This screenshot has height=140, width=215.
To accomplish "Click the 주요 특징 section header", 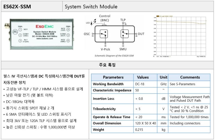I will coord(107,65).
